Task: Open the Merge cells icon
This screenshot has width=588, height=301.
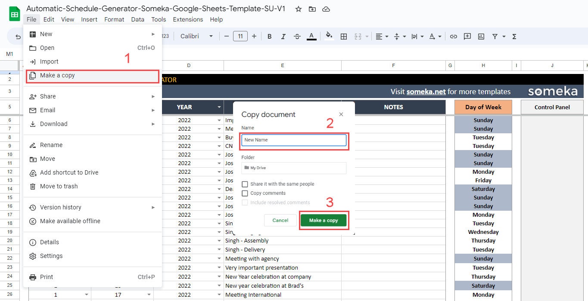Action: 358,36
